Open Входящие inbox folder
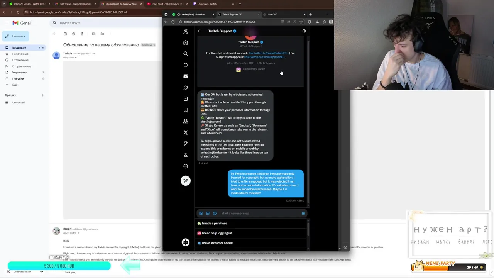Image resolution: width=494 pixels, height=278 pixels. pyautogui.click(x=24, y=47)
